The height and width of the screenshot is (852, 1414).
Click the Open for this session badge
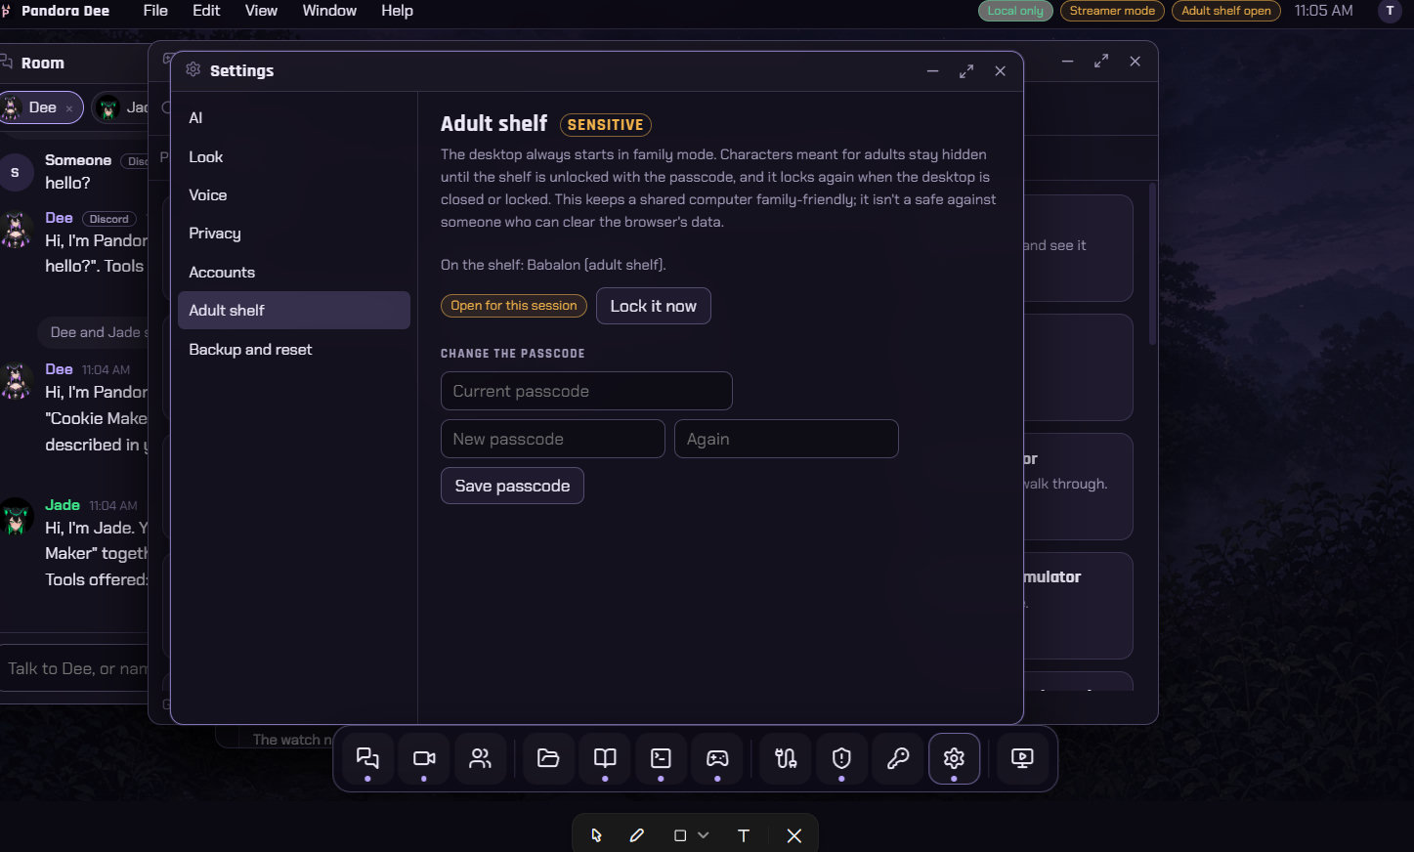point(514,306)
